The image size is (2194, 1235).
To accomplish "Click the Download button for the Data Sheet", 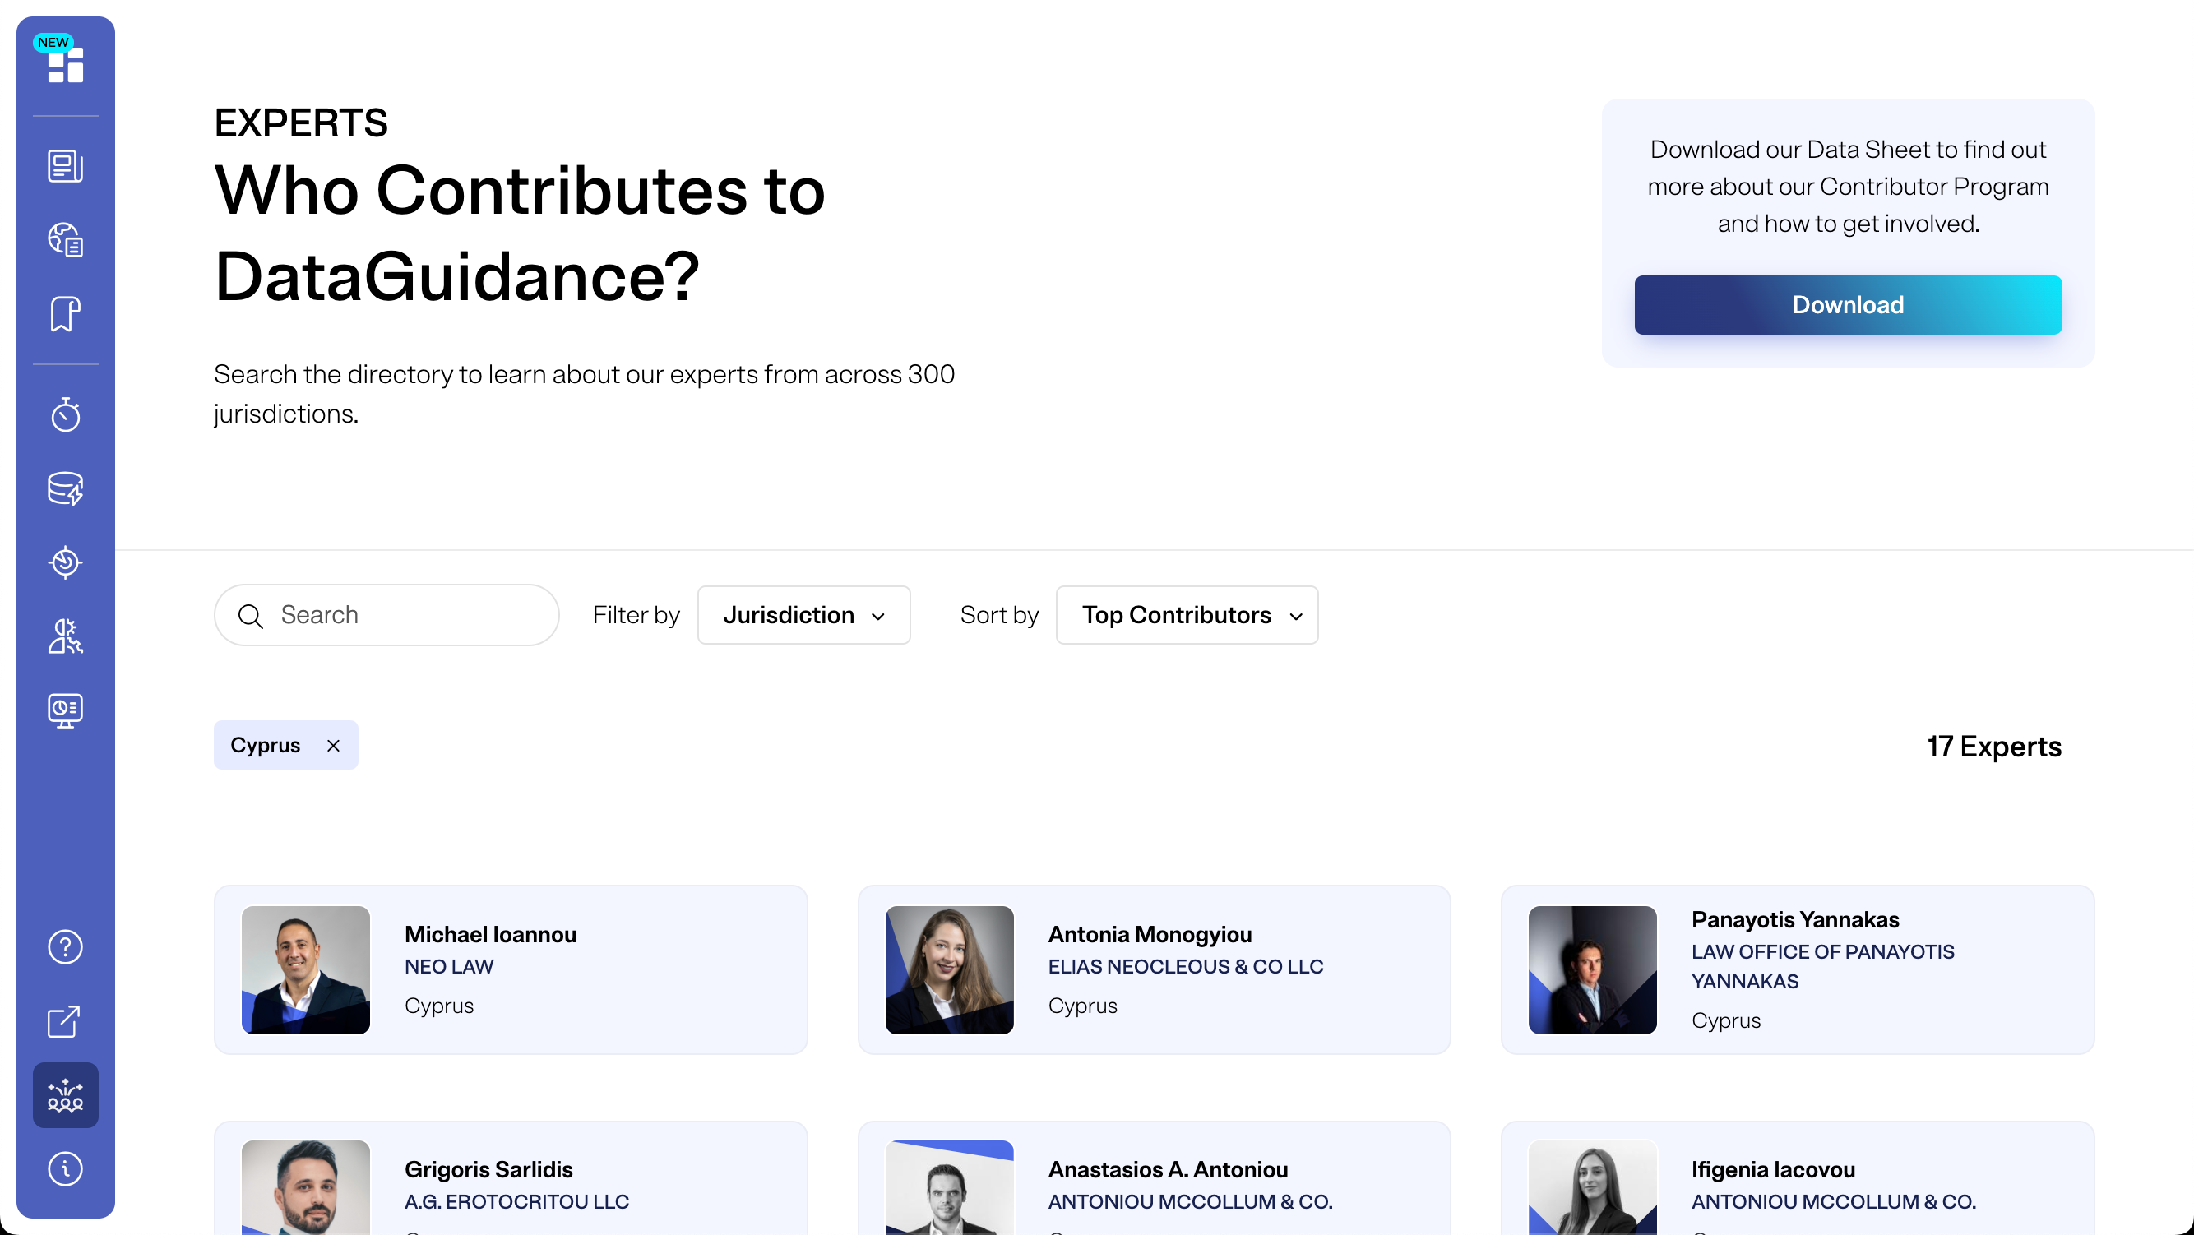I will click(x=1847, y=304).
